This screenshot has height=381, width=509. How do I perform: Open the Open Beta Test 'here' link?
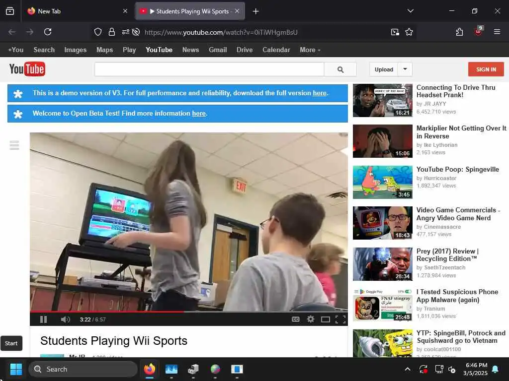point(199,114)
